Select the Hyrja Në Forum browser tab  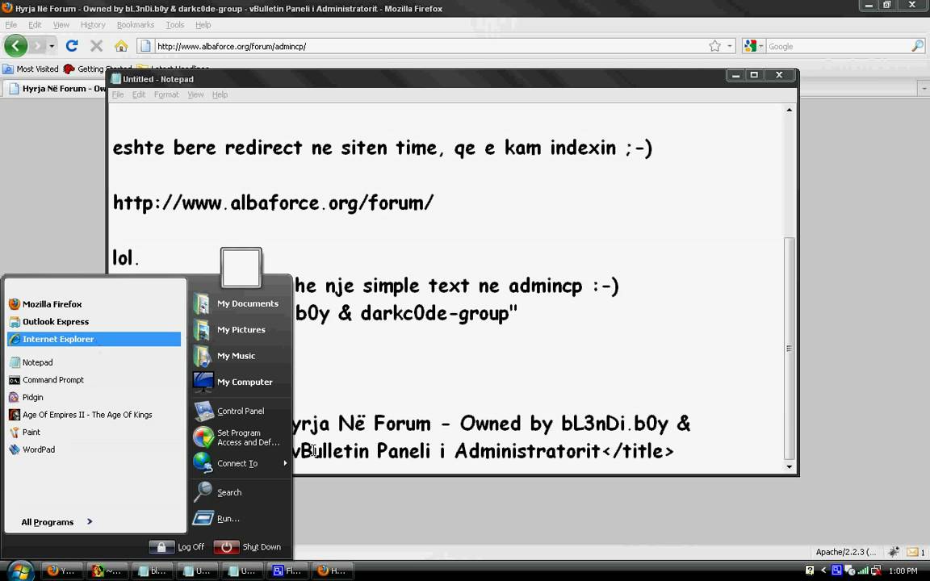pos(55,88)
